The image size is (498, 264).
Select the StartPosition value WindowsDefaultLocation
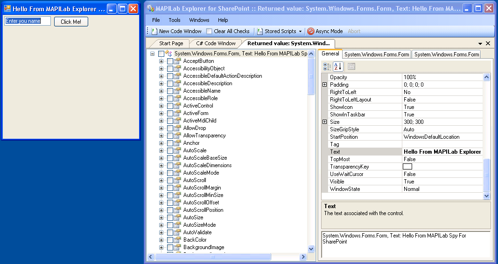[431, 137]
